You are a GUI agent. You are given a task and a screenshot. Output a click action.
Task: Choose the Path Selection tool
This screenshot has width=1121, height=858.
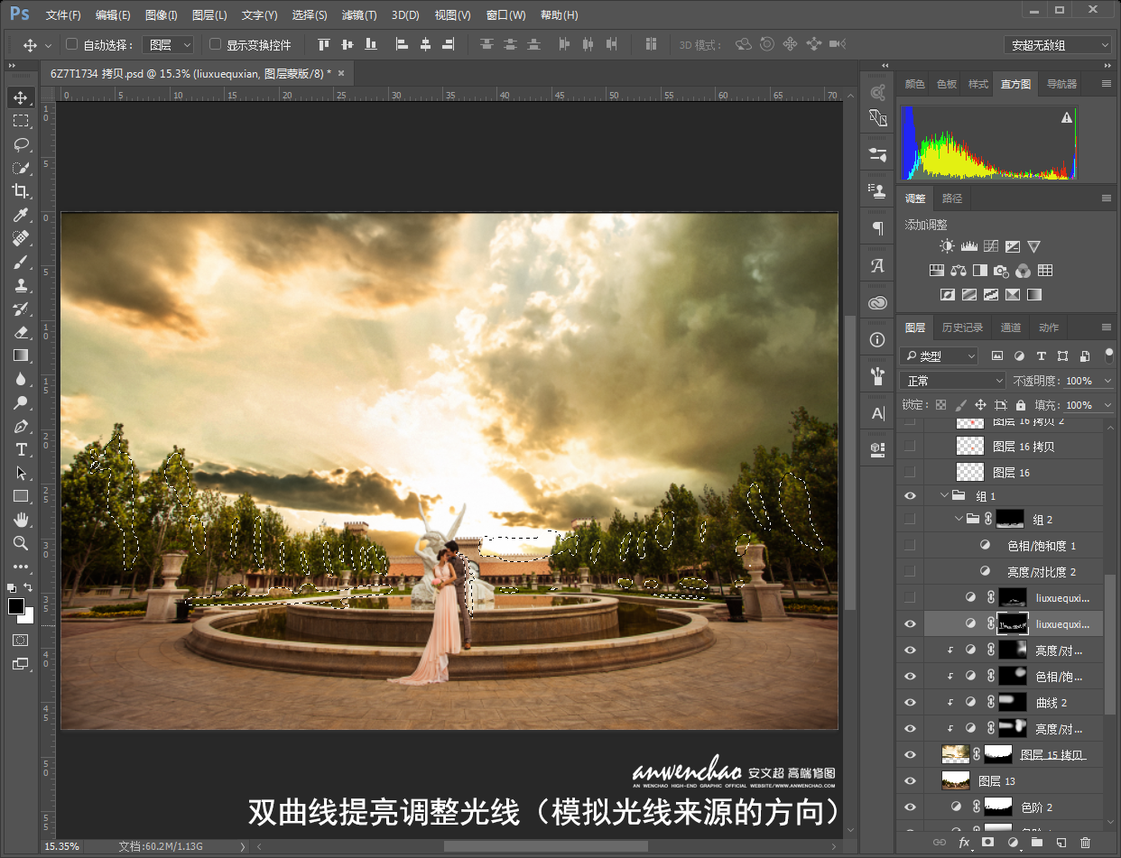coord(21,473)
